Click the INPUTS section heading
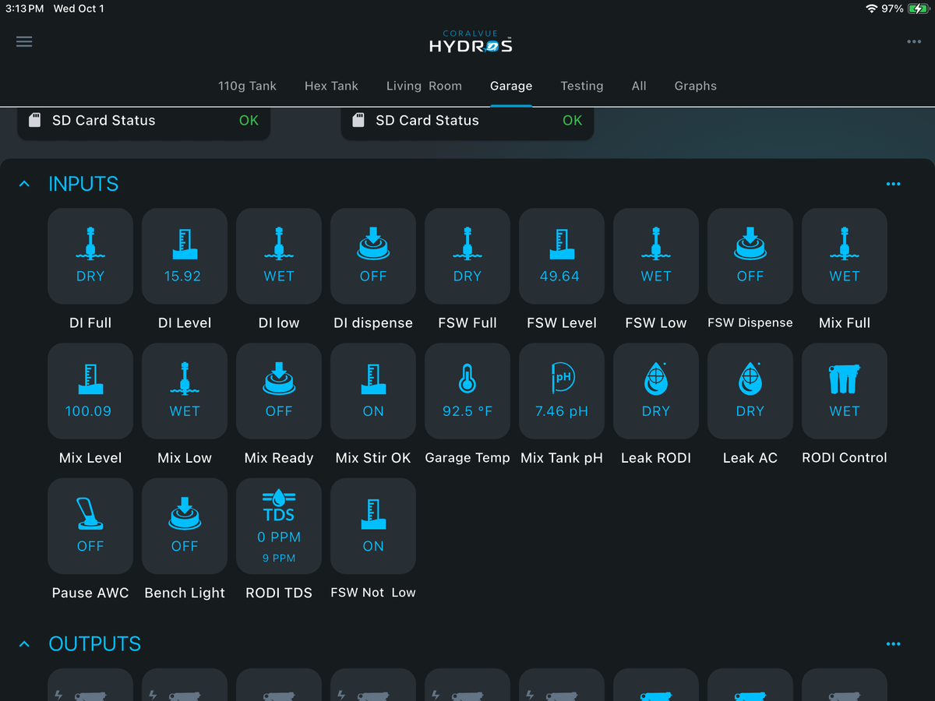This screenshot has width=935, height=701. 83,184
